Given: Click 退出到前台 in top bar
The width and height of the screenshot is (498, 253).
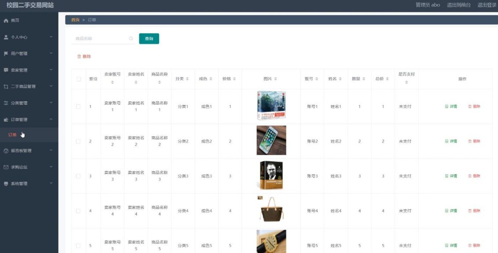Looking at the screenshot, I should click(458, 5).
